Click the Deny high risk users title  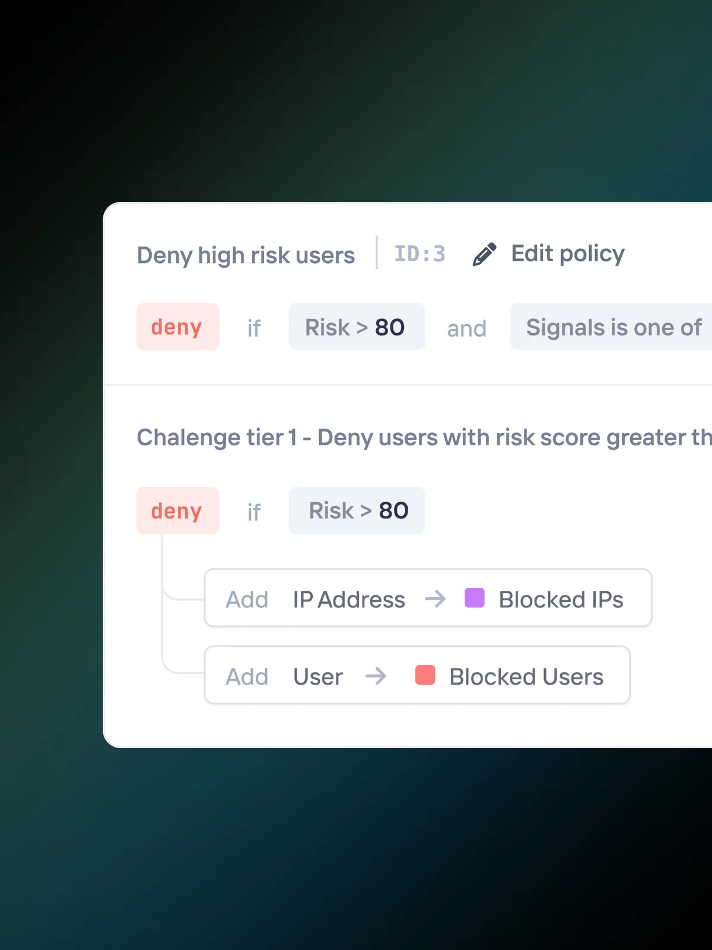246,255
